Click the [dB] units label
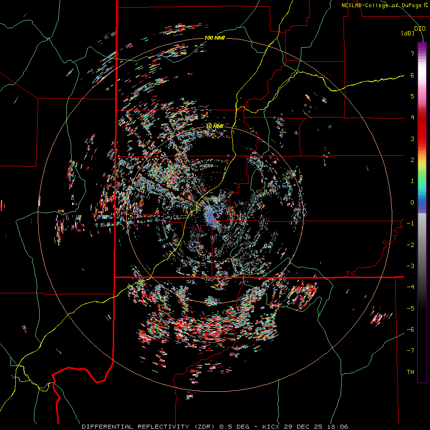430x430 pixels. 408,33
